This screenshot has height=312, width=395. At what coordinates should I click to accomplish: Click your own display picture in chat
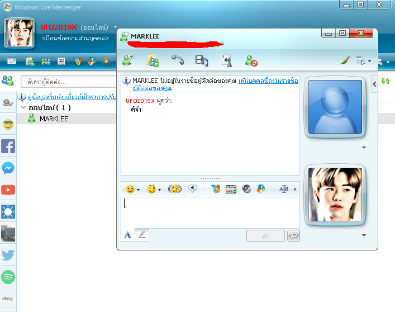(335, 195)
